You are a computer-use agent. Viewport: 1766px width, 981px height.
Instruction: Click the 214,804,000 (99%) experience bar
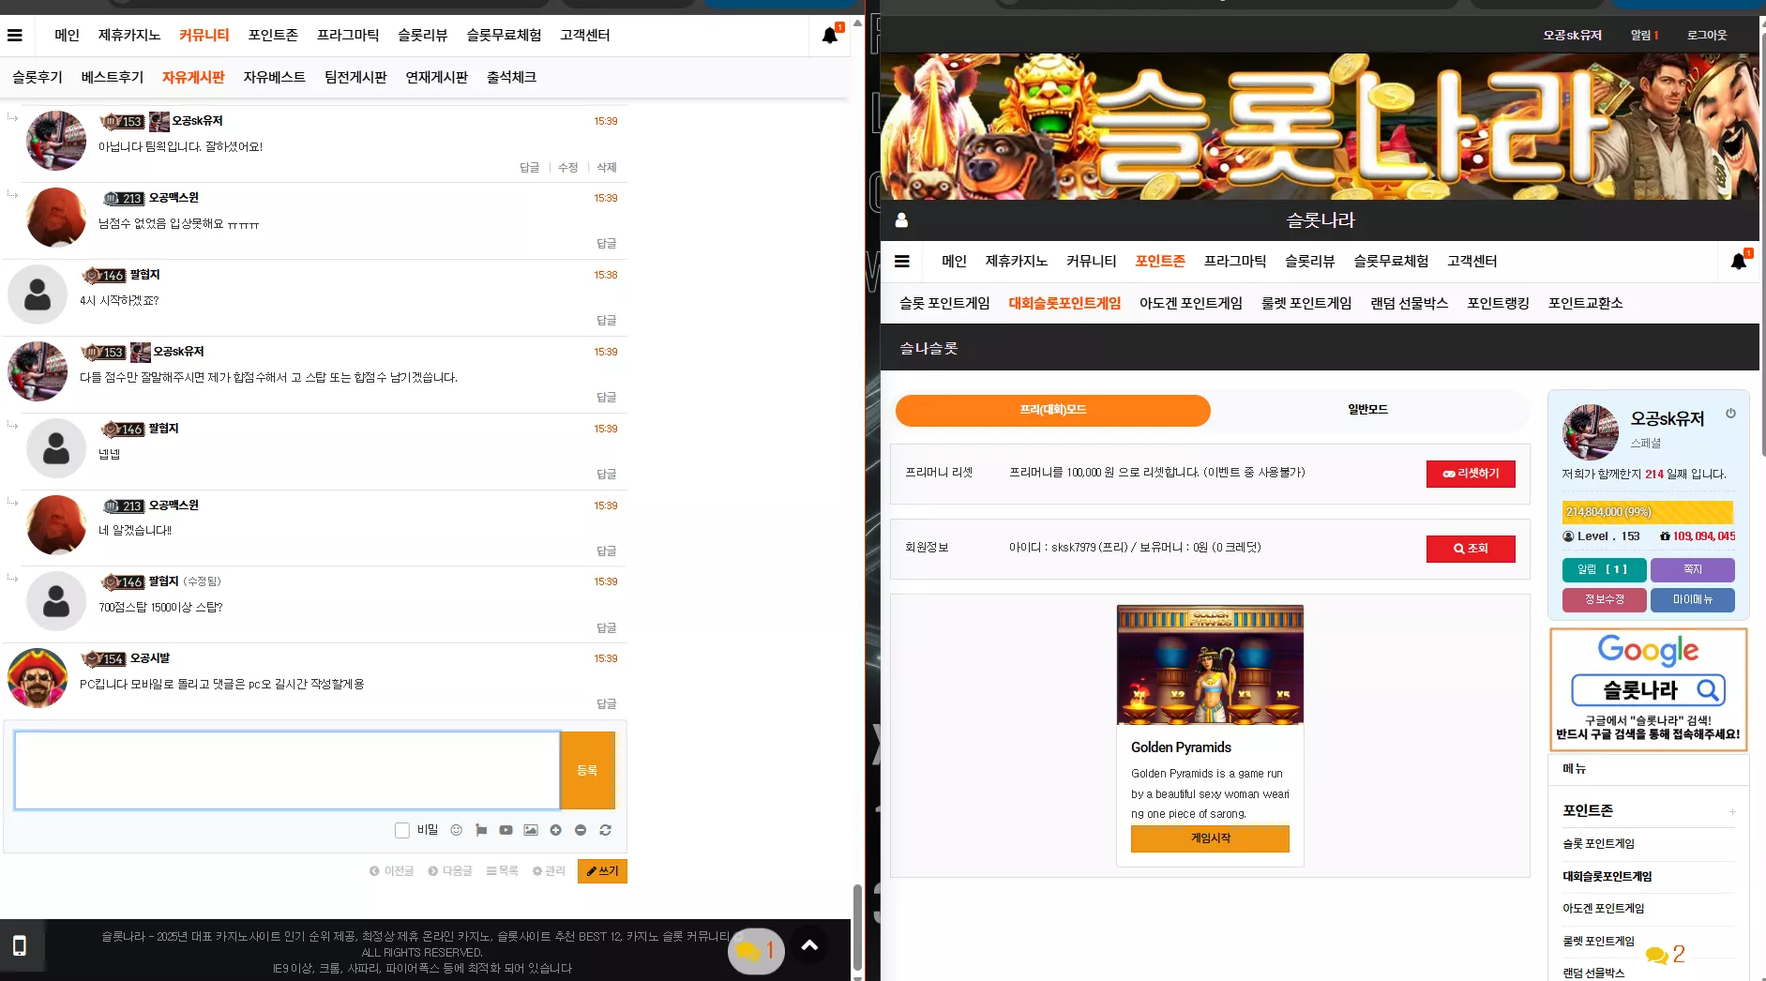tap(1648, 513)
